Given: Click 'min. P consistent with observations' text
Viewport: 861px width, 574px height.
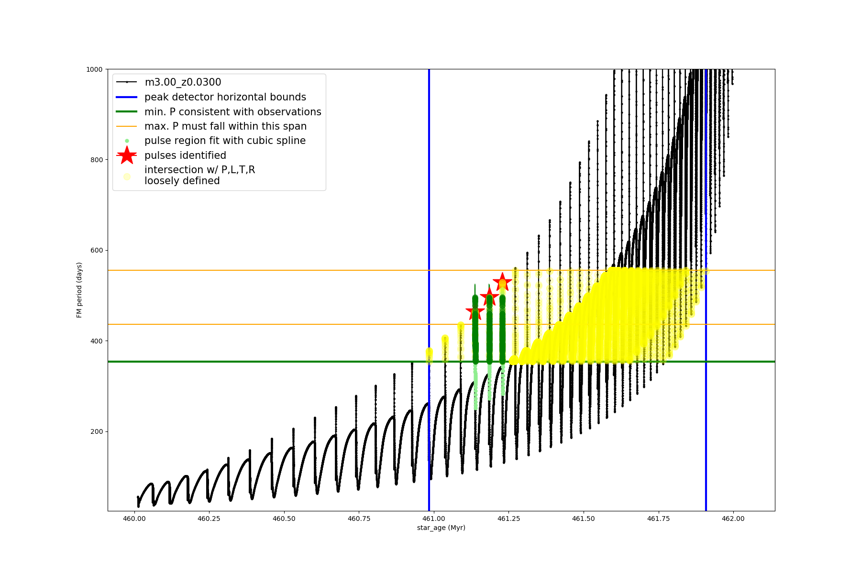Looking at the screenshot, I should click(232, 112).
